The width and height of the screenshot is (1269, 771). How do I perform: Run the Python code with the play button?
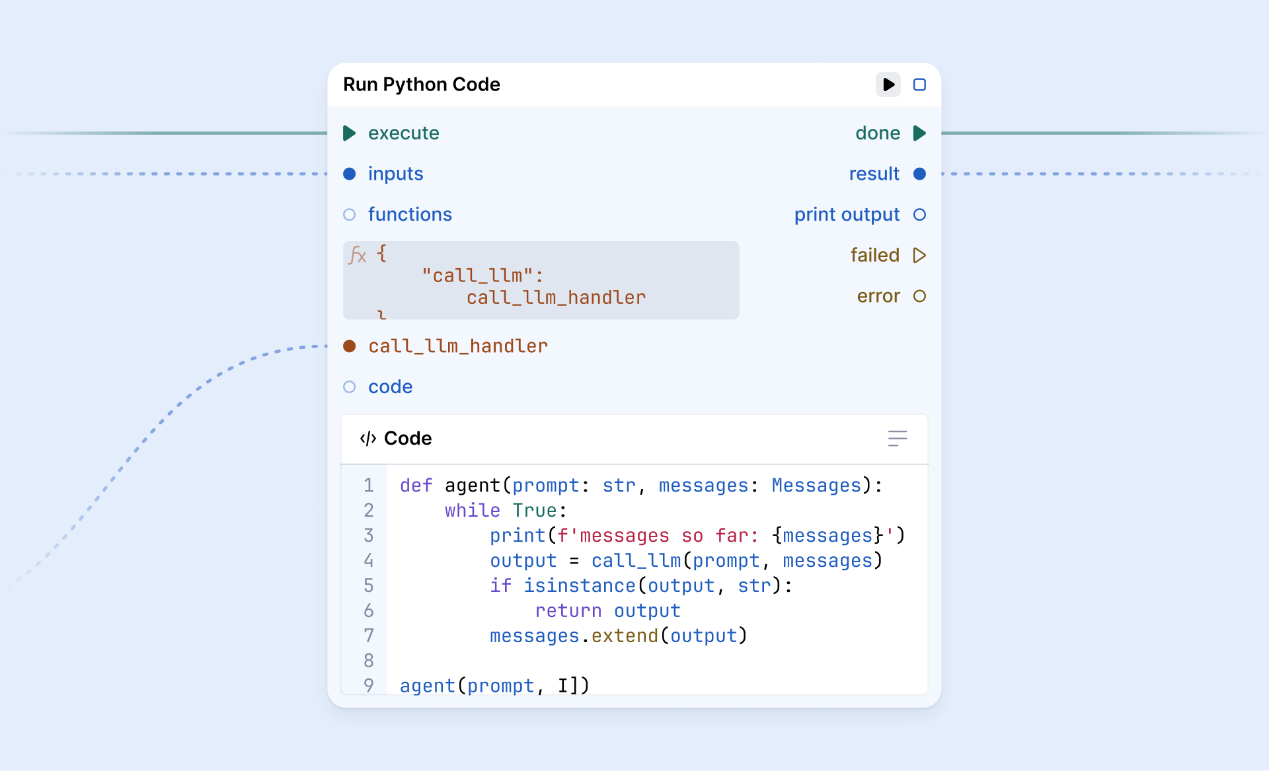888,85
